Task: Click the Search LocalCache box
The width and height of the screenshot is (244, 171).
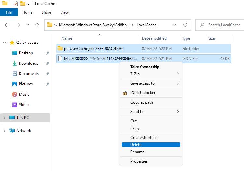Action: point(220,25)
